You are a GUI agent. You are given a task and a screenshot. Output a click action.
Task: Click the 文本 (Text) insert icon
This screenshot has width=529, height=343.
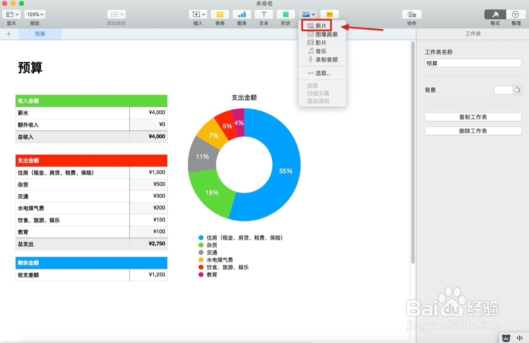pos(264,14)
